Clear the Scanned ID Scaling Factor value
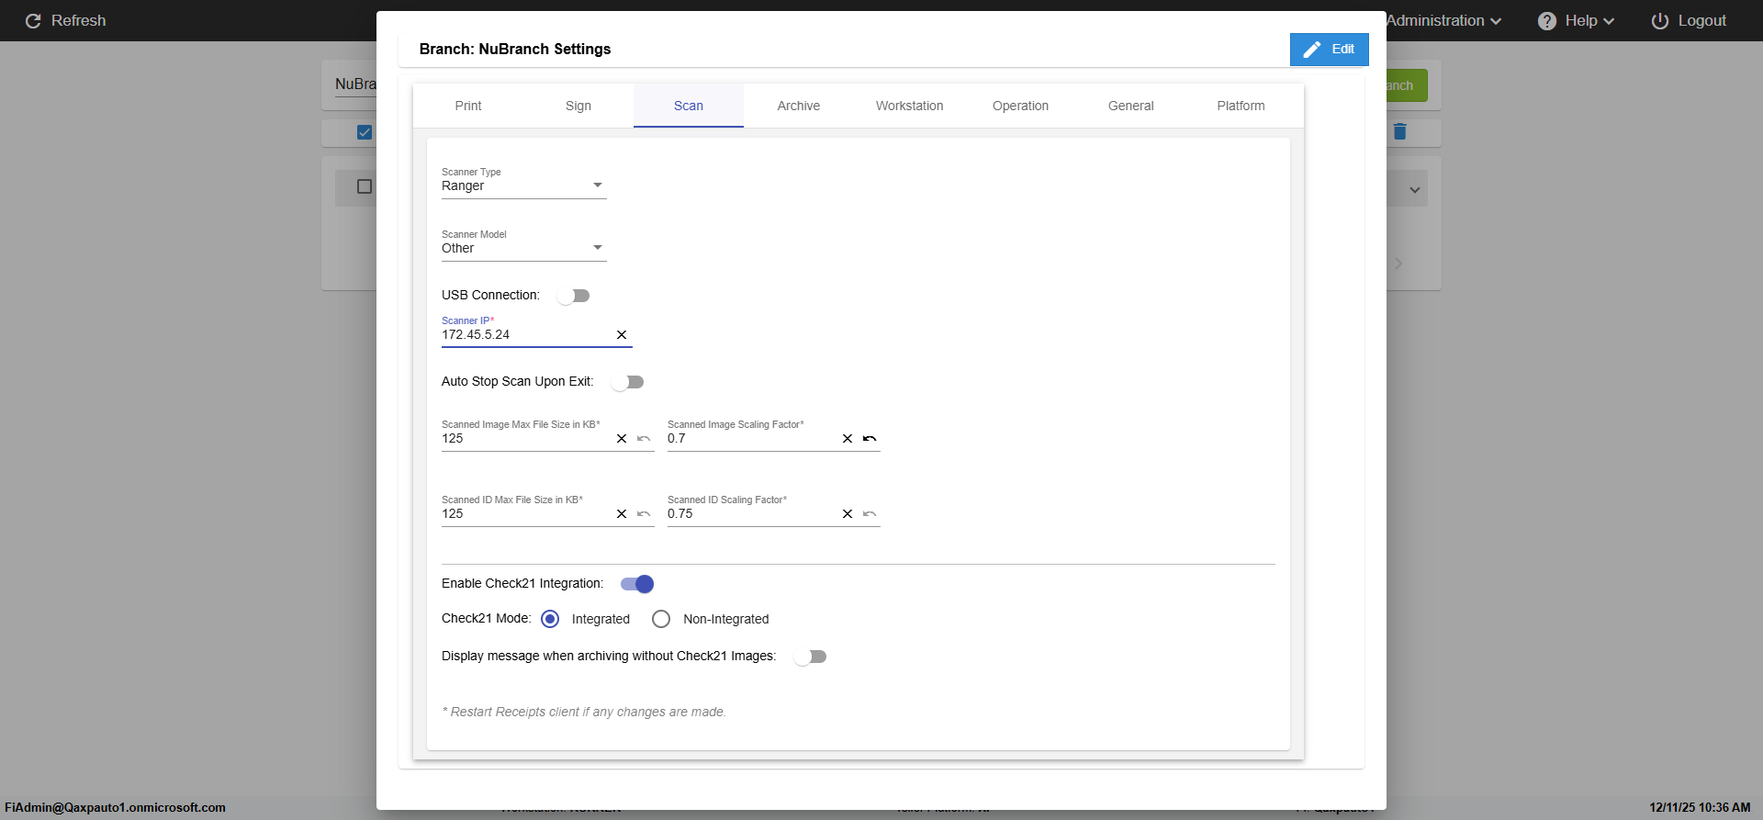1763x820 pixels. 848,514
